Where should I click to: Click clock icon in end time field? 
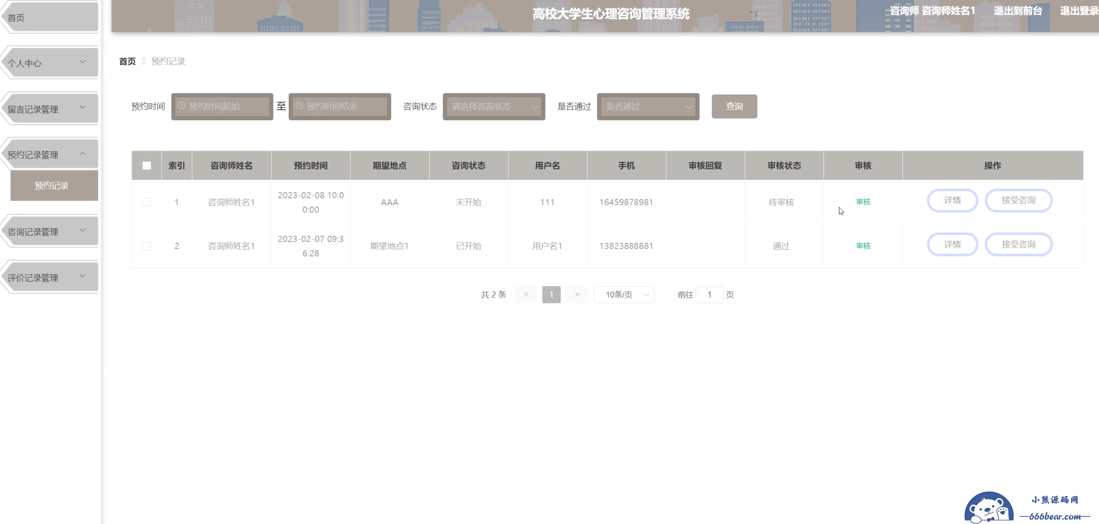coord(300,106)
